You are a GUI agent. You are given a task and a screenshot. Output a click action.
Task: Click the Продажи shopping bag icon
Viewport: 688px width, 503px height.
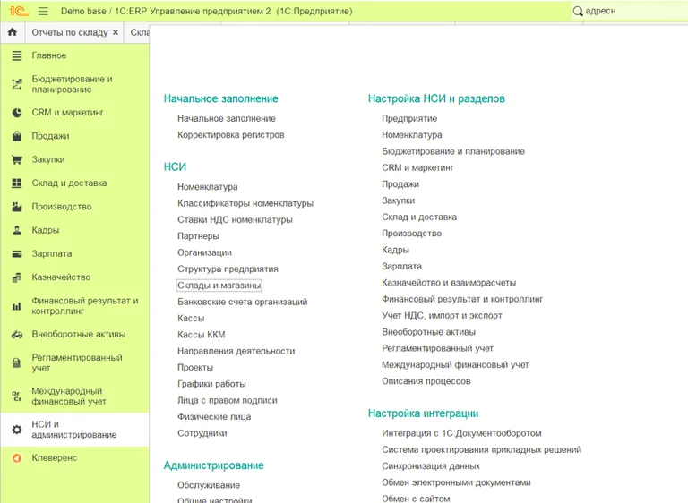16,137
